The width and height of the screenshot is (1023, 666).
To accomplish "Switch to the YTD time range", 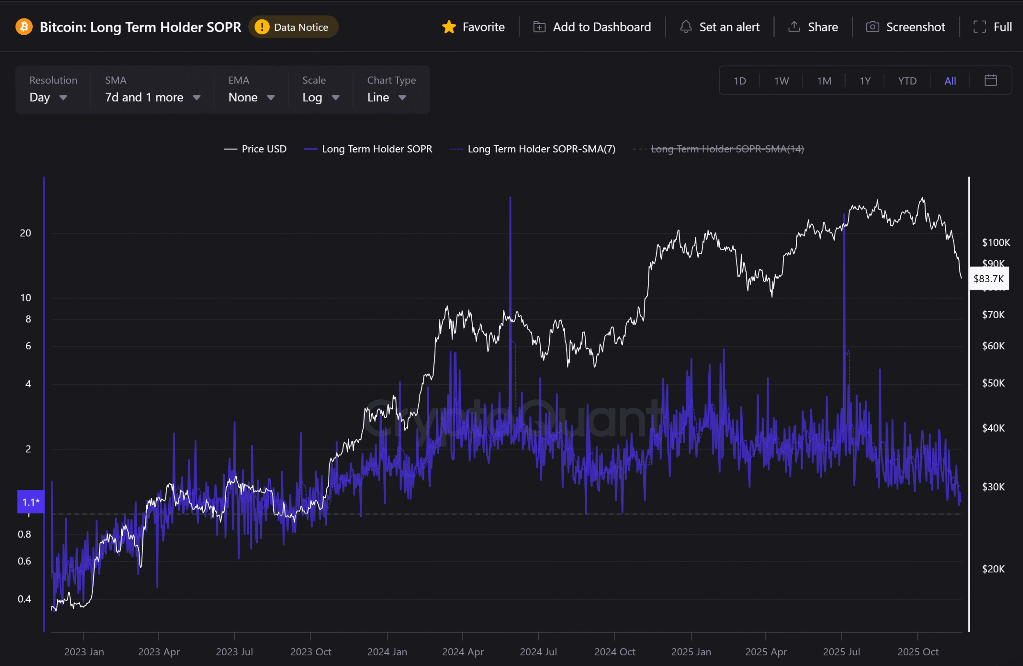I will click(x=907, y=81).
